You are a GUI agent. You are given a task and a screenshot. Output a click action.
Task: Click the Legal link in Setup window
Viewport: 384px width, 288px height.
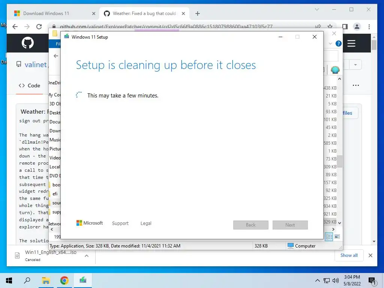[x=146, y=223]
